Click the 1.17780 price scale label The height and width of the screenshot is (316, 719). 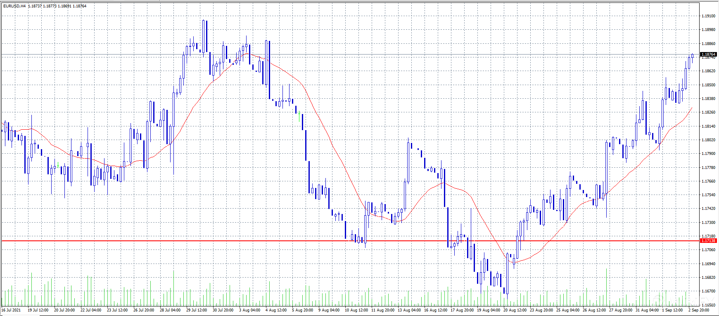(x=708, y=168)
